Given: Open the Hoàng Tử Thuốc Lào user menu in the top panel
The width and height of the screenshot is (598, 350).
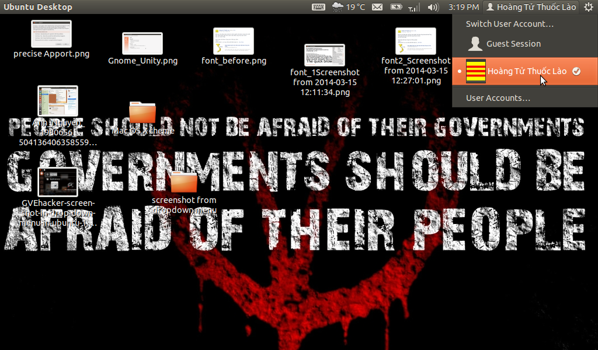Looking at the screenshot, I should (x=531, y=7).
